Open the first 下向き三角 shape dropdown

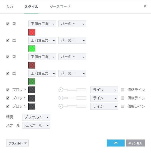[42, 24]
